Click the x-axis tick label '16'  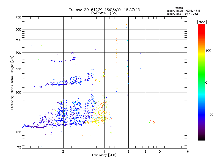(x=187, y=152)
